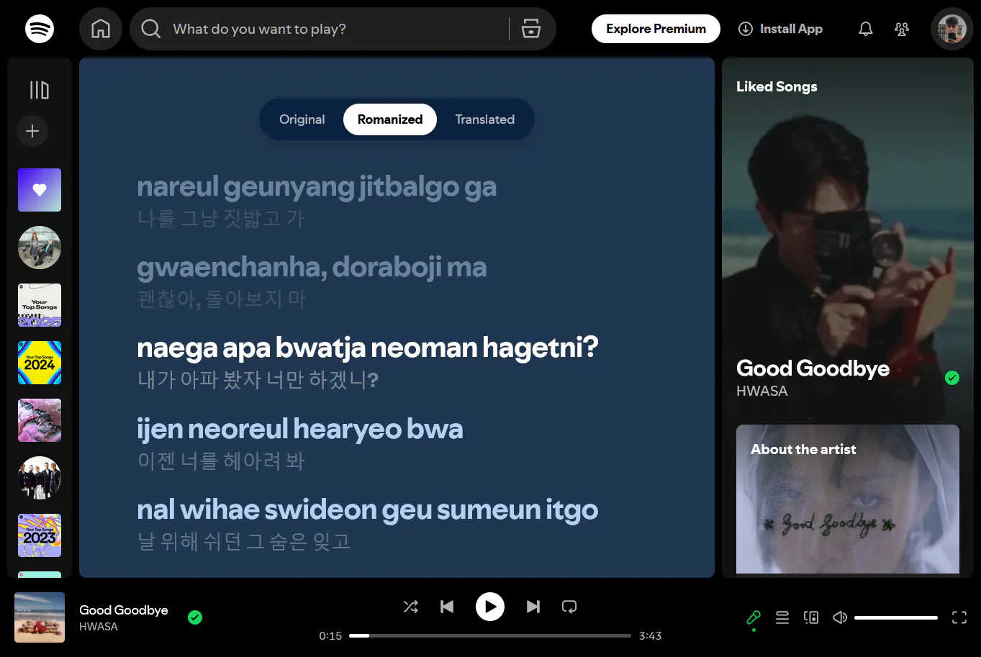981x657 pixels.
Task: Toggle liked checkmark in right panel
Action: click(x=952, y=378)
